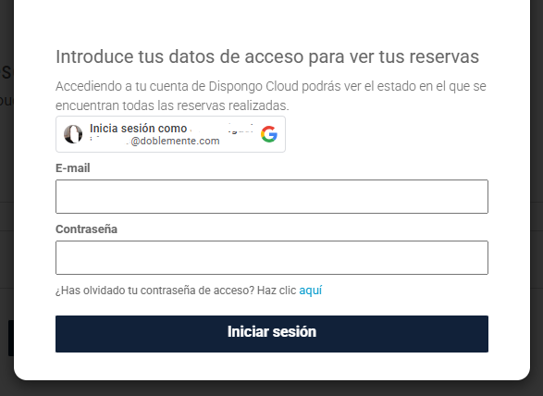This screenshot has height=396, width=543.
Task: Click the "Iniciar sesión" button
Action: click(x=272, y=334)
